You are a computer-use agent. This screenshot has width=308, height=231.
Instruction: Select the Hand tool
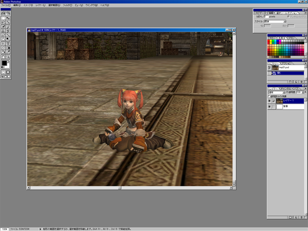click(3, 57)
